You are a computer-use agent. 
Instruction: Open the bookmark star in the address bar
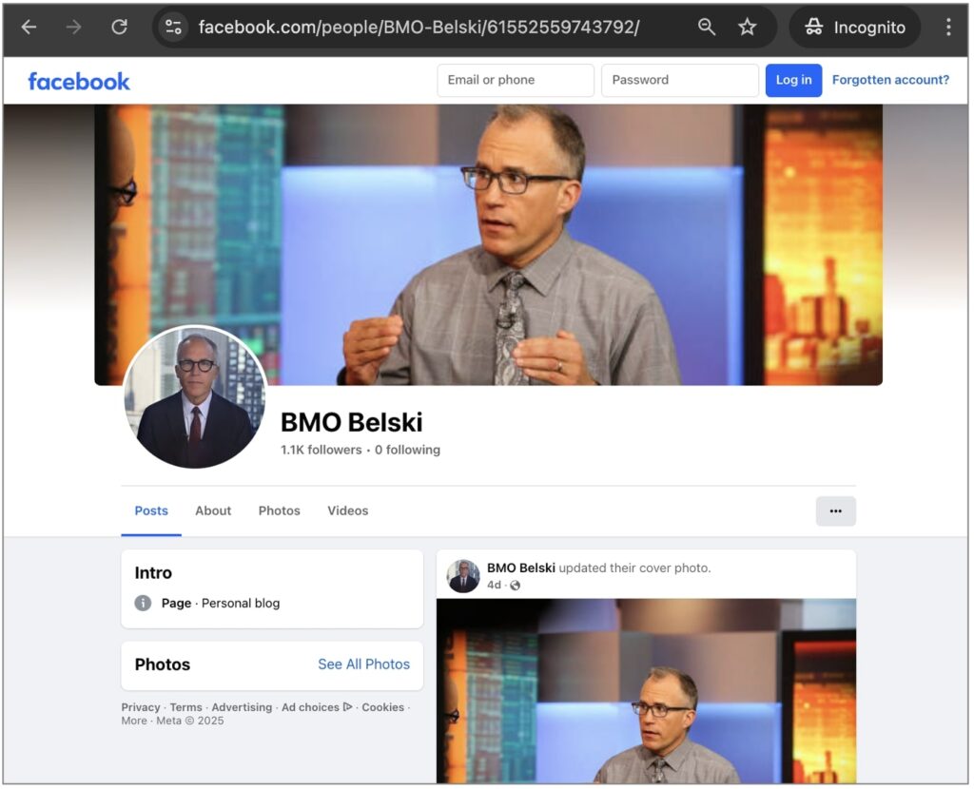click(749, 27)
